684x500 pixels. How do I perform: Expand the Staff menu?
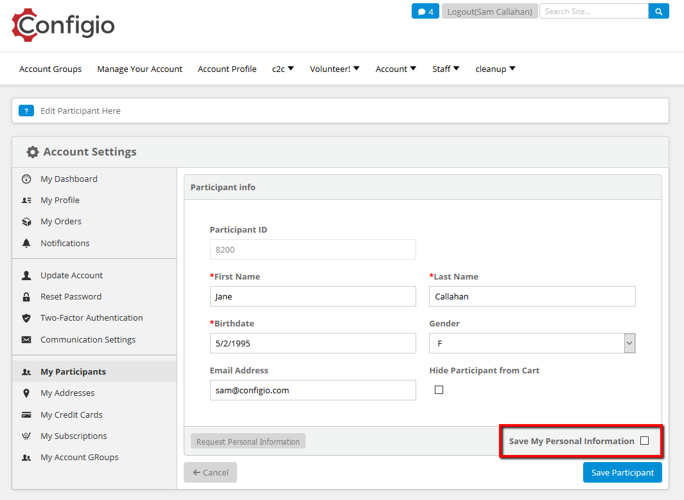click(x=445, y=69)
